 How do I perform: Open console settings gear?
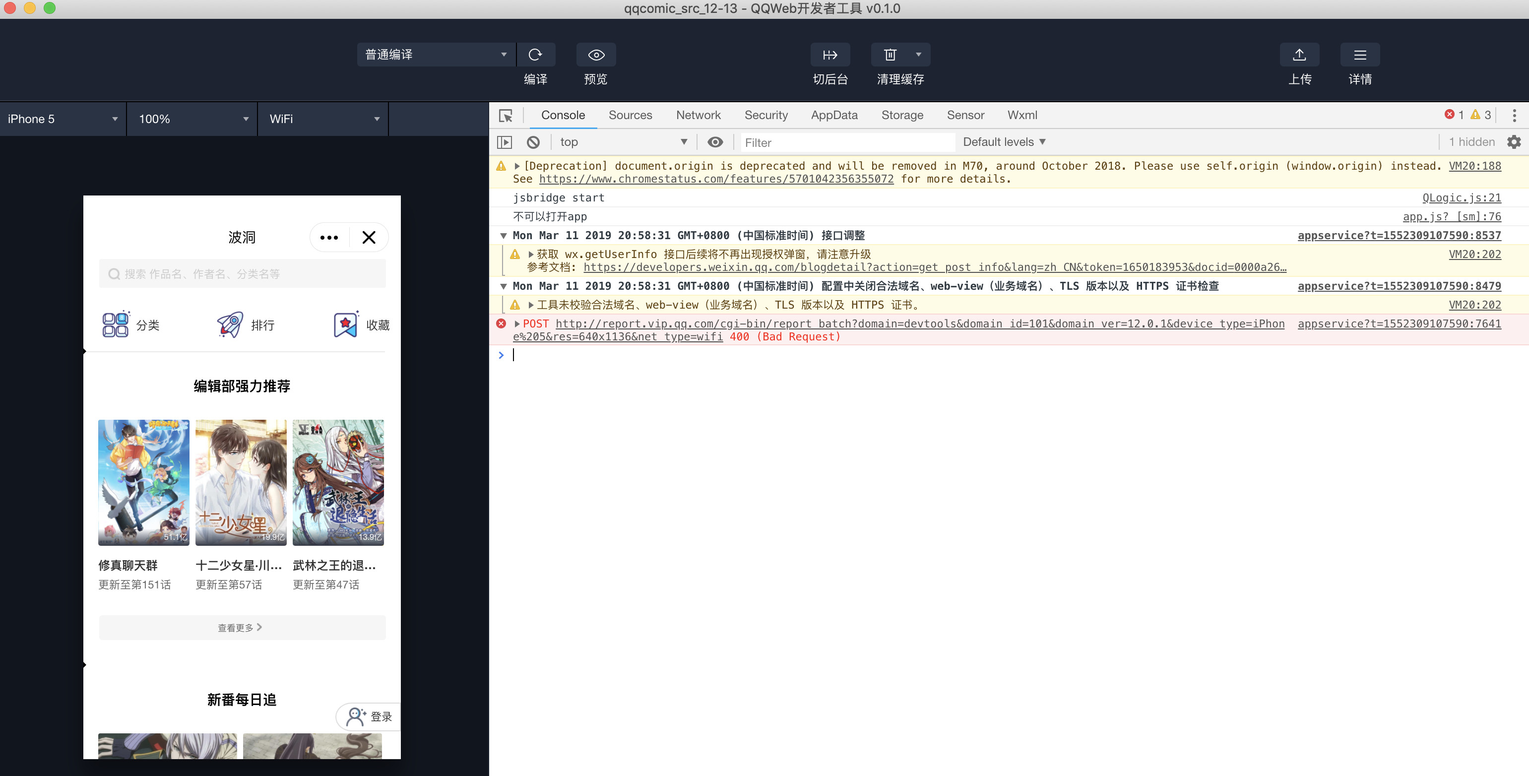[x=1514, y=142]
